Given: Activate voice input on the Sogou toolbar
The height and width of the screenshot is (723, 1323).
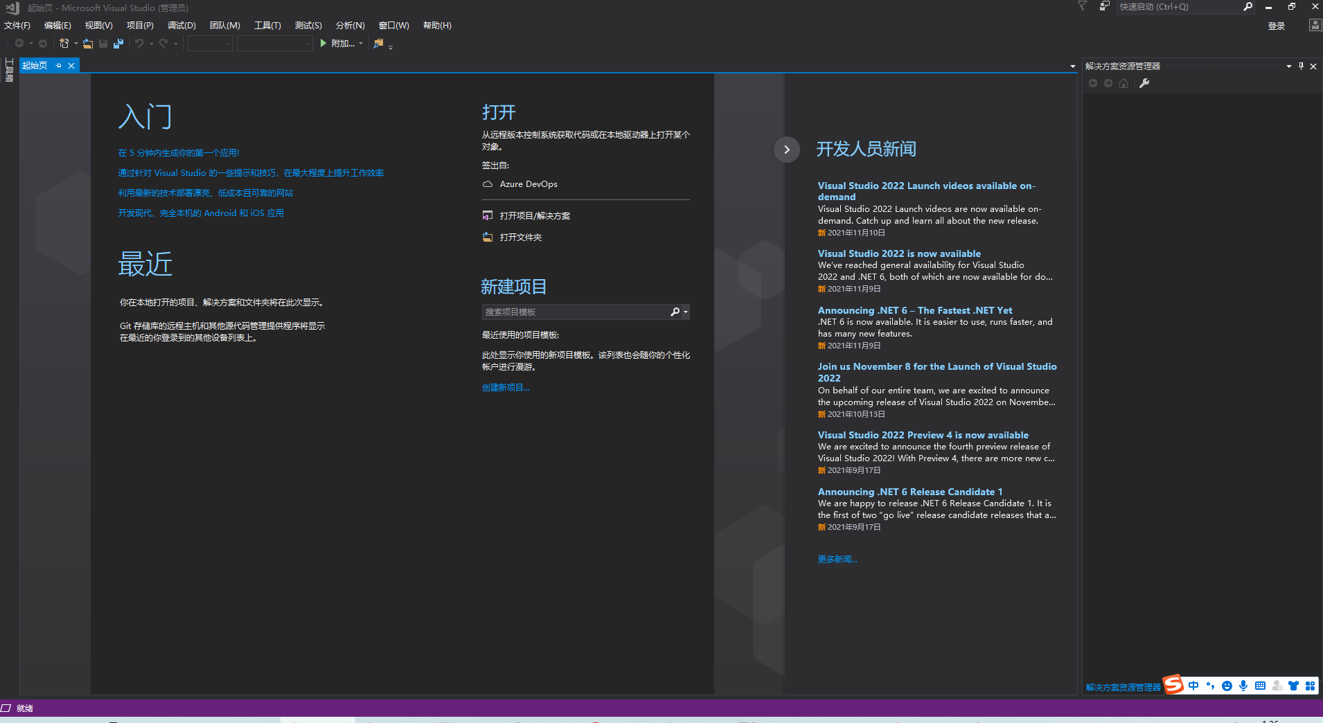Looking at the screenshot, I should tap(1243, 685).
